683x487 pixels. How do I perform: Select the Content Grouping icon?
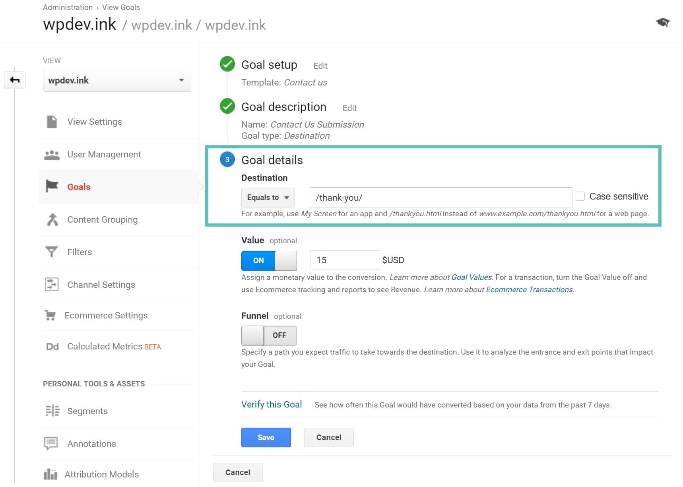(51, 219)
